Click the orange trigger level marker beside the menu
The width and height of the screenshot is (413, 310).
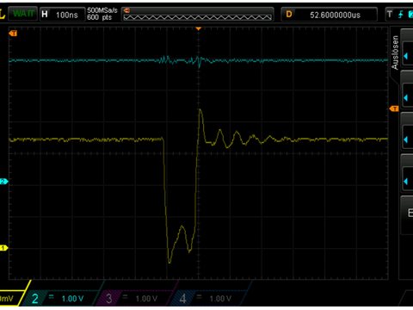(x=394, y=108)
